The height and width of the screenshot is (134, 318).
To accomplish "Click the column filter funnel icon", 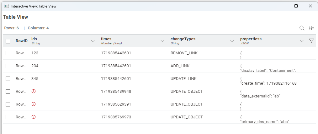I will pyautogui.click(x=311, y=41).
